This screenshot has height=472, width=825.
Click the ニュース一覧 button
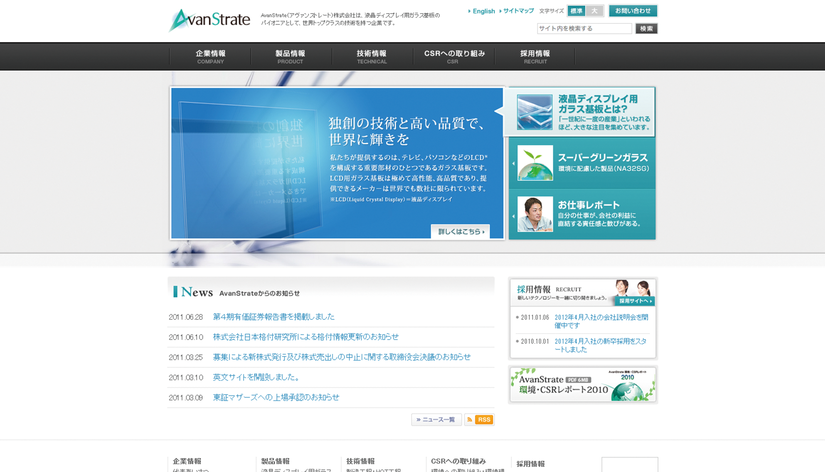pyautogui.click(x=436, y=419)
